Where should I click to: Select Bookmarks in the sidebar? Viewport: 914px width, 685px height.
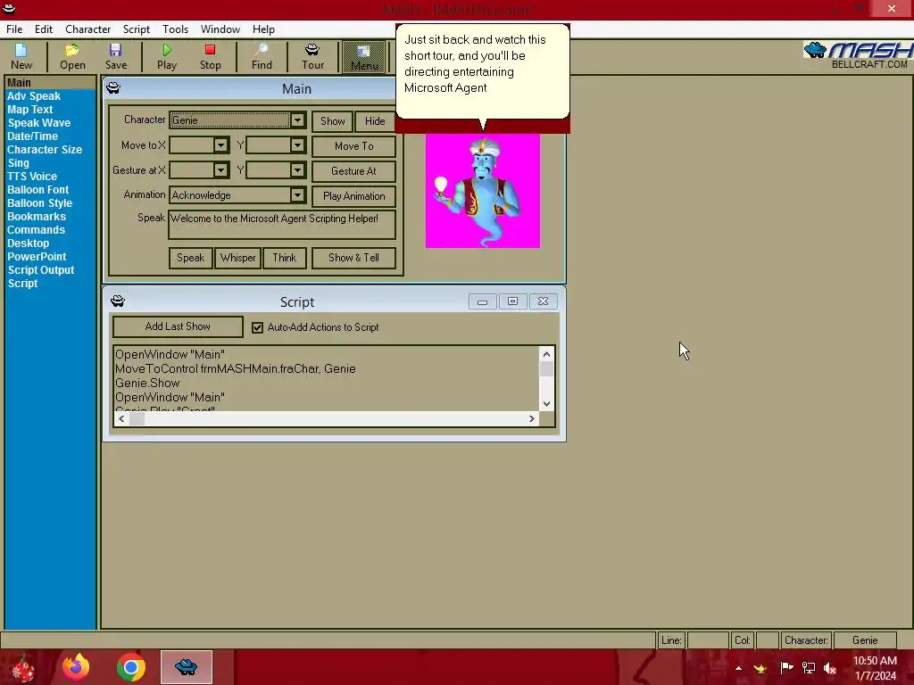(37, 217)
